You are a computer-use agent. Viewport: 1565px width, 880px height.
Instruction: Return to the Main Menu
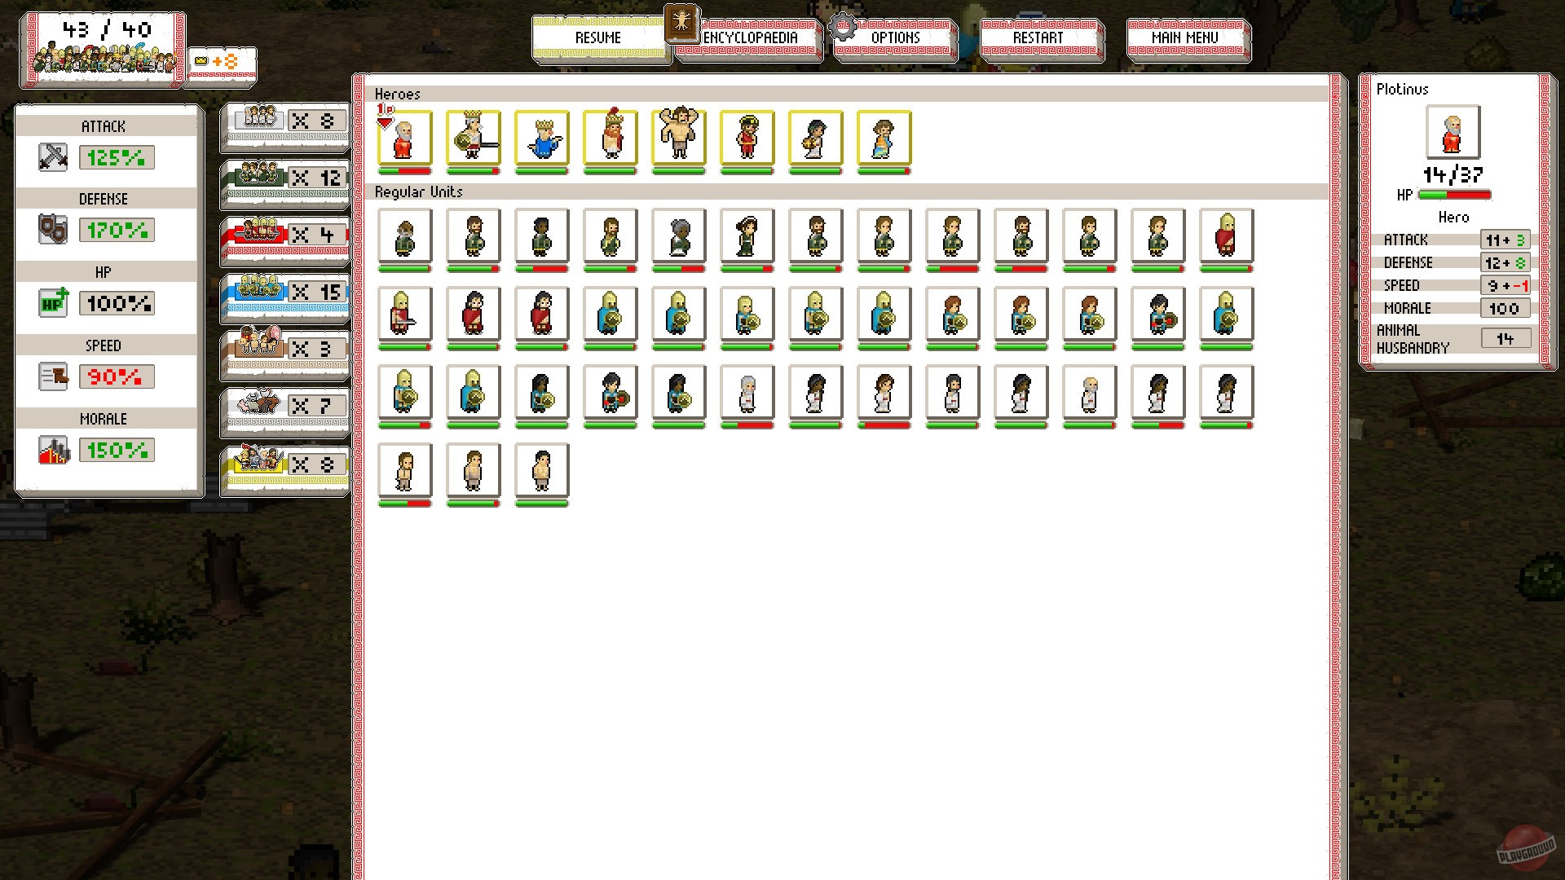click(x=1184, y=38)
